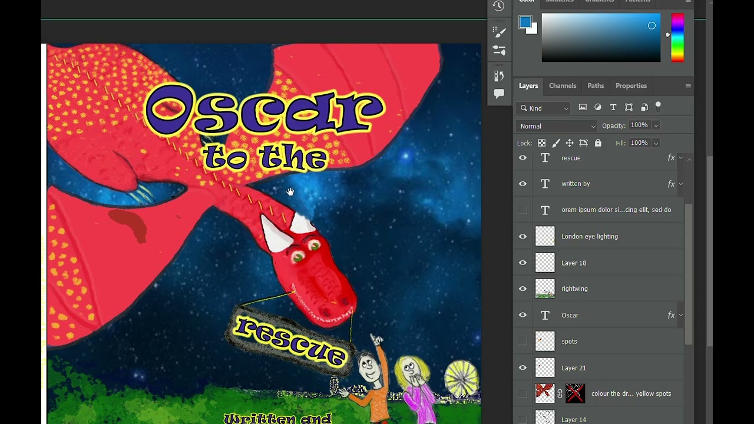Open the Opacity slider dropdown arrow
The height and width of the screenshot is (424, 754).
(656, 125)
